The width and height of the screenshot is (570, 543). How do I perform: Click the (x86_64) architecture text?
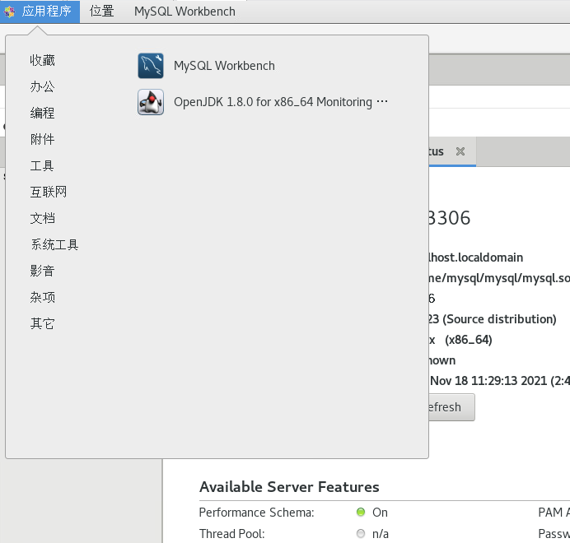(x=468, y=340)
